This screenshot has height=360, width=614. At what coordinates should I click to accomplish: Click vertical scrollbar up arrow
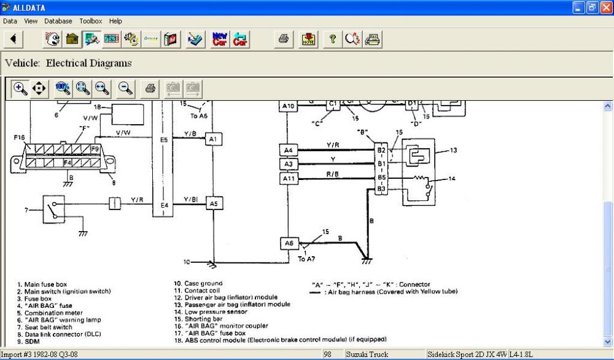coord(608,106)
